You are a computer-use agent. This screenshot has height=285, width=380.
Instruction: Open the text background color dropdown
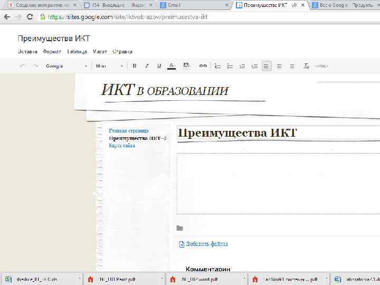click(186, 66)
